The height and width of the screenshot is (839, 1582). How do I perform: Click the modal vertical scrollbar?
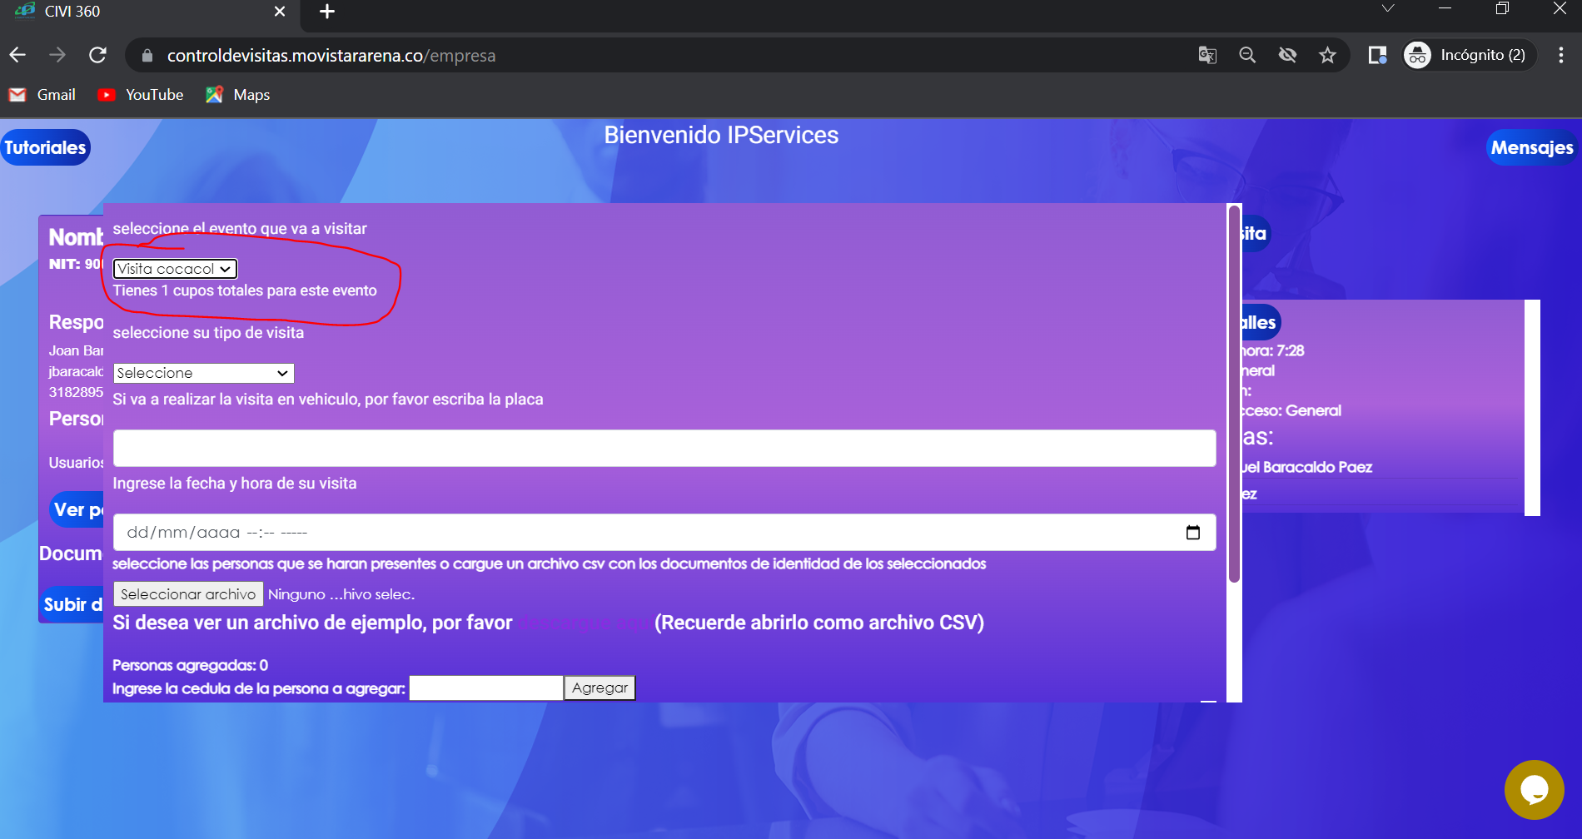coord(1235,393)
